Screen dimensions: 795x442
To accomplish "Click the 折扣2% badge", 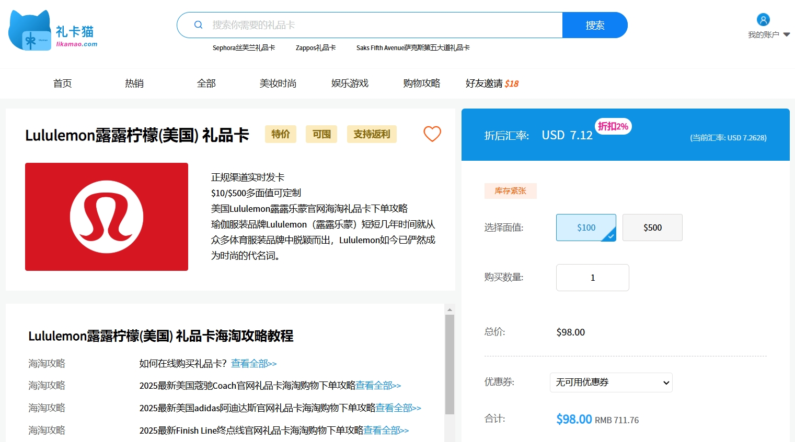I will (x=613, y=126).
